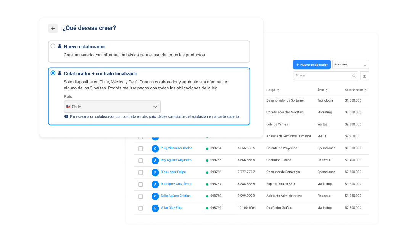Screen dimensions: 416x242
Task: Click avatar icon for Ríos López Felipe
Action: point(155,172)
